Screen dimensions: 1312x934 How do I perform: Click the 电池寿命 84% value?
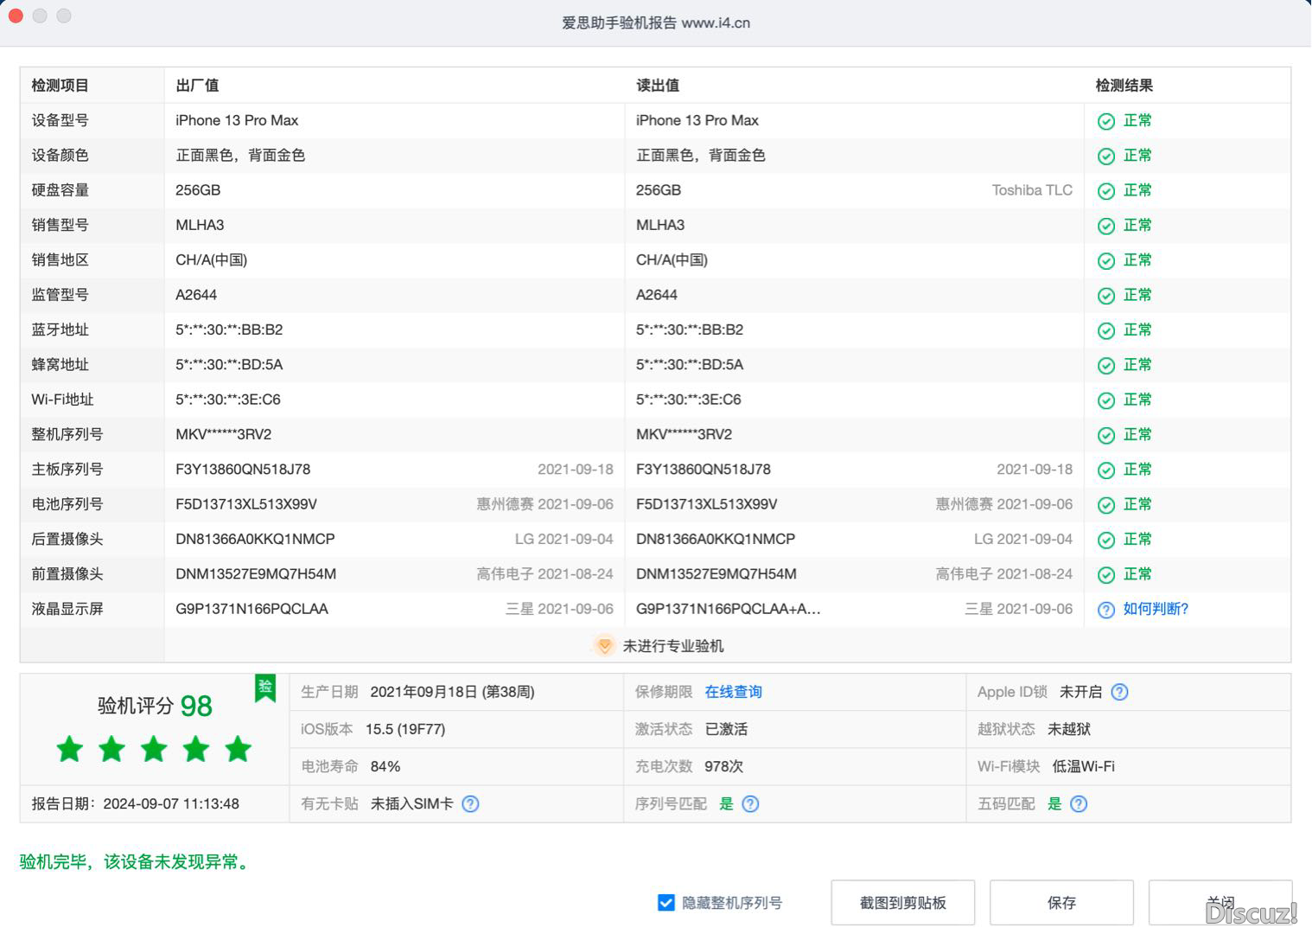point(385,767)
